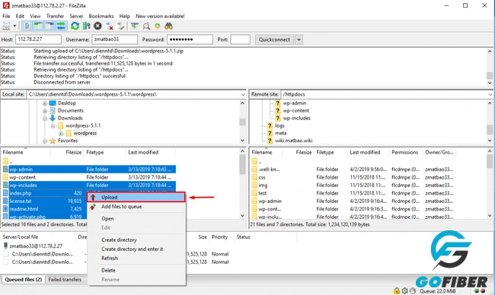Click the Quickconnect button
Image resolution: width=495 pixels, height=295 pixels.
pos(274,40)
